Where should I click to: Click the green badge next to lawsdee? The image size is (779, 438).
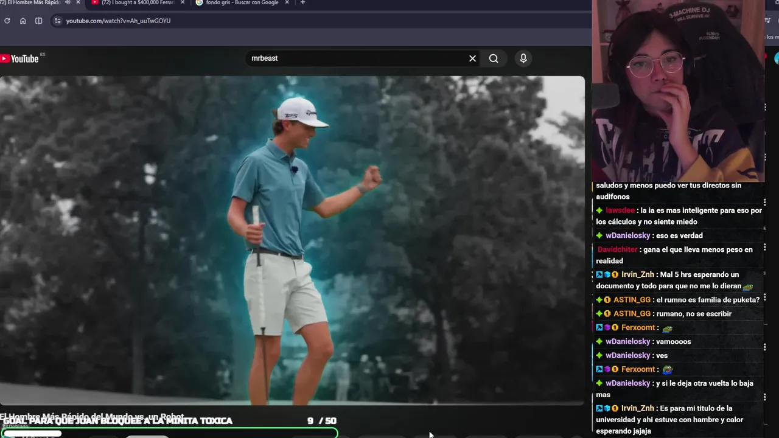[x=599, y=210]
